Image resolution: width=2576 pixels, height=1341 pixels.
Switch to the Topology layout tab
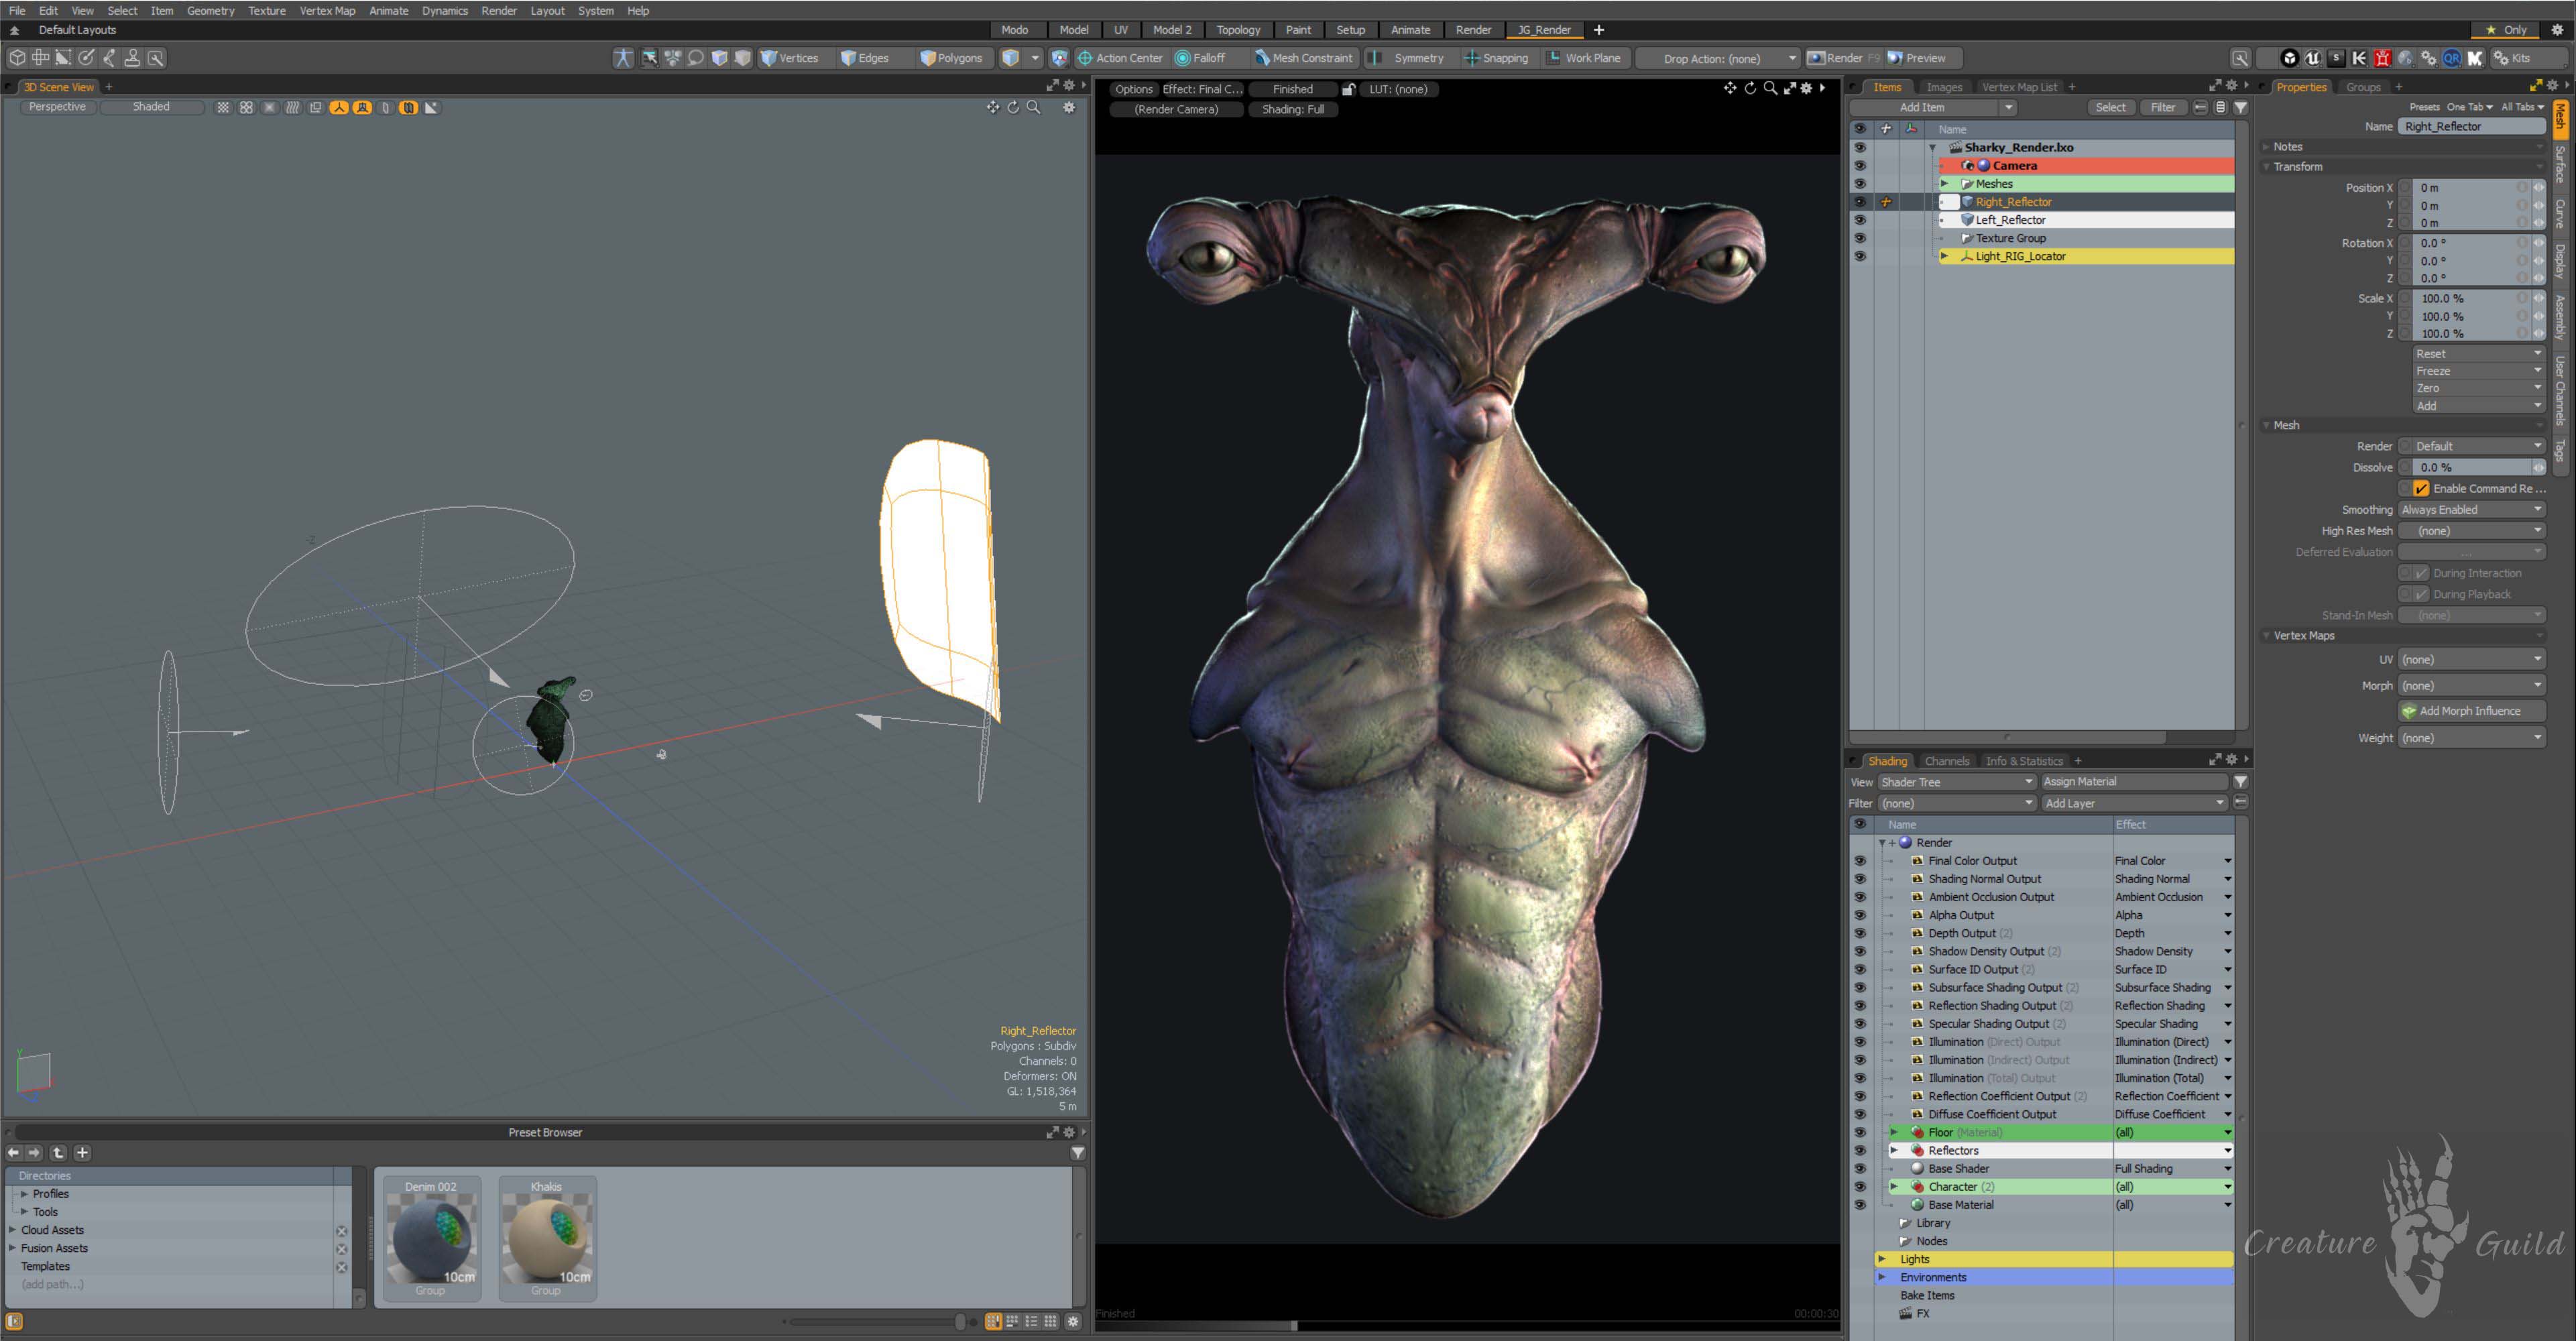click(x=1238, y=30)
